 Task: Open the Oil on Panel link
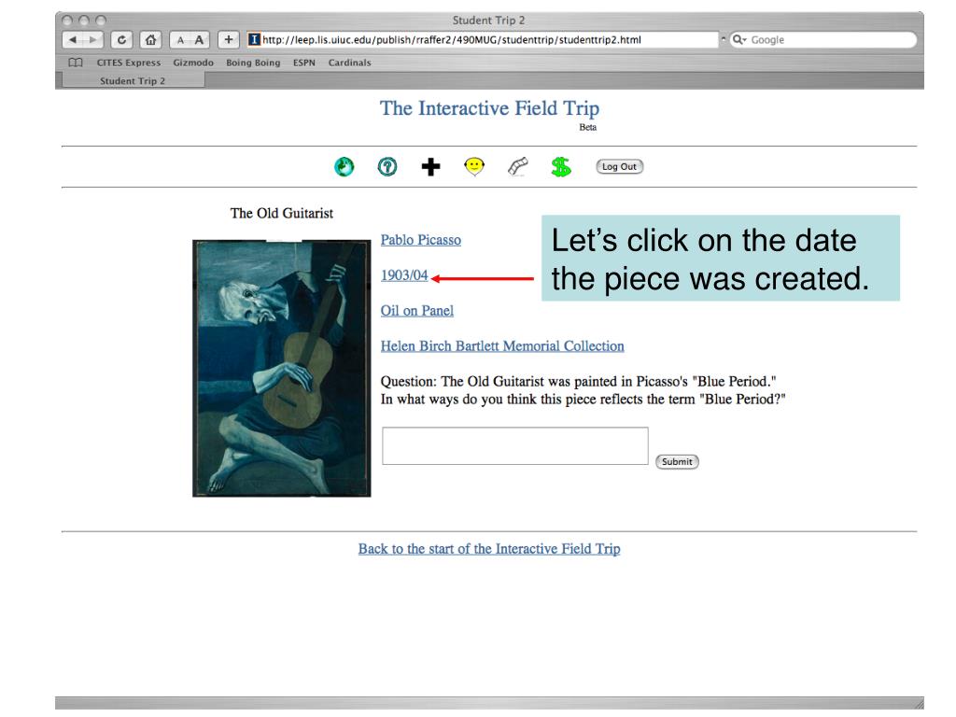tap(417, 310)
